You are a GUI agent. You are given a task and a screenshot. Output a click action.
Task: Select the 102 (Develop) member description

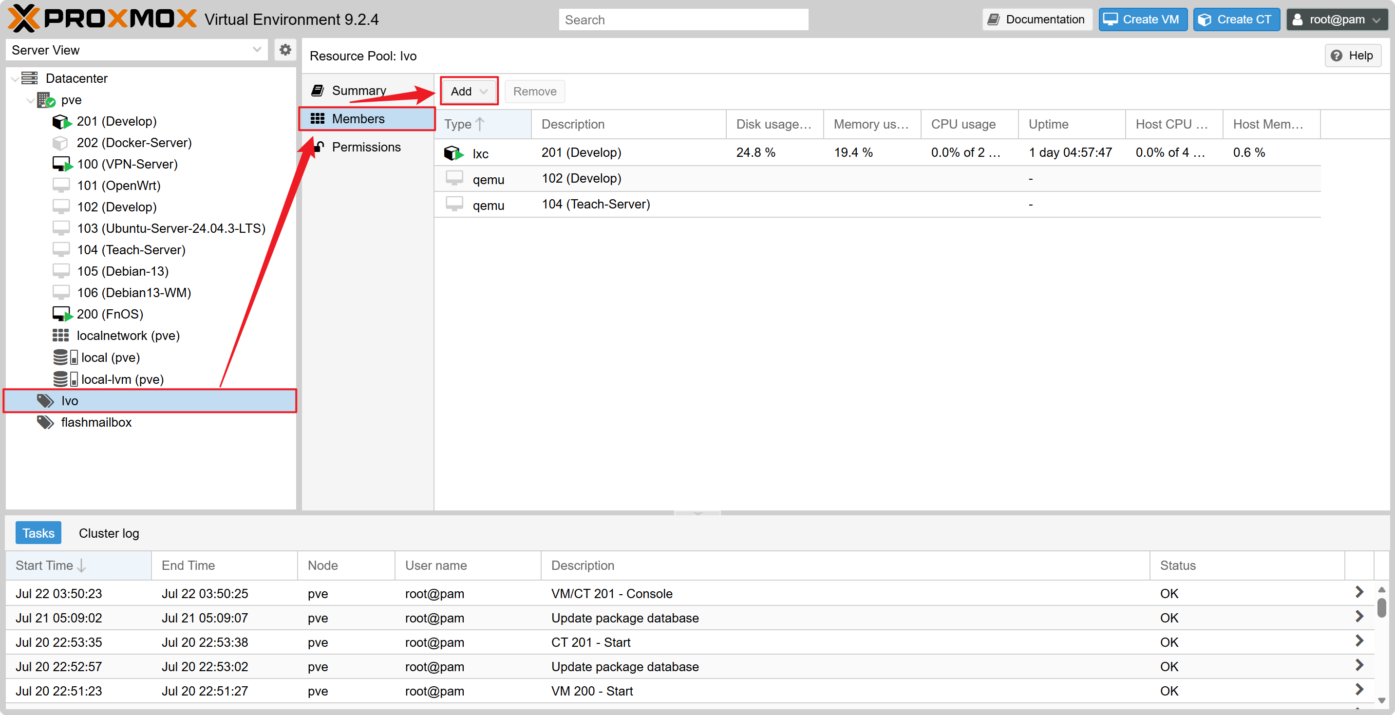coord(581,178)
